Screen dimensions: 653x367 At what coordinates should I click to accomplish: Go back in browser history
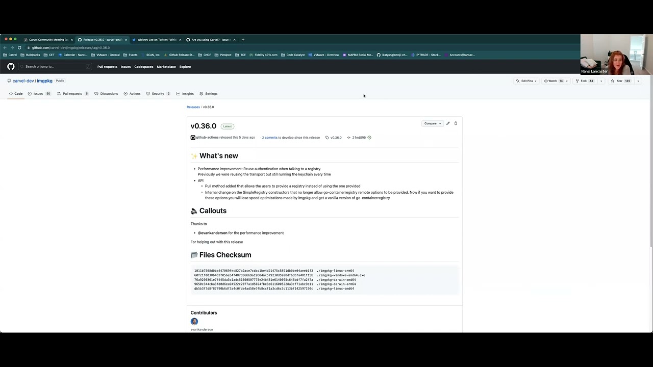[x=5, y=47]
